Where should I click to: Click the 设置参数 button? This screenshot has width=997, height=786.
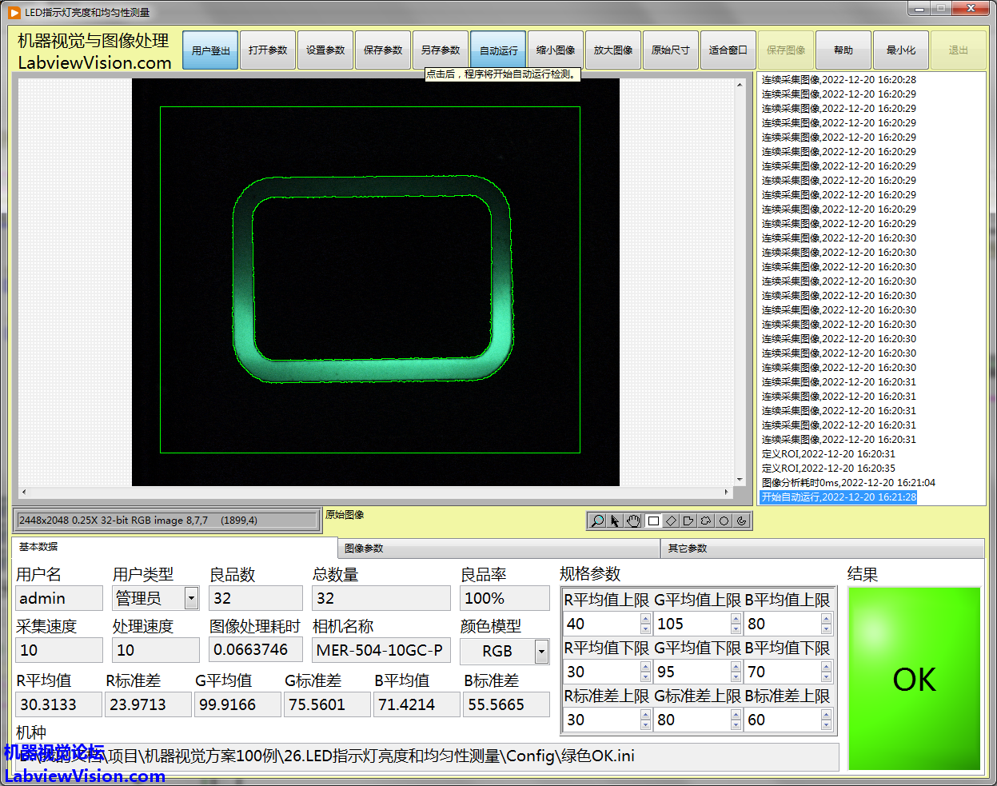tap(325, 50)
